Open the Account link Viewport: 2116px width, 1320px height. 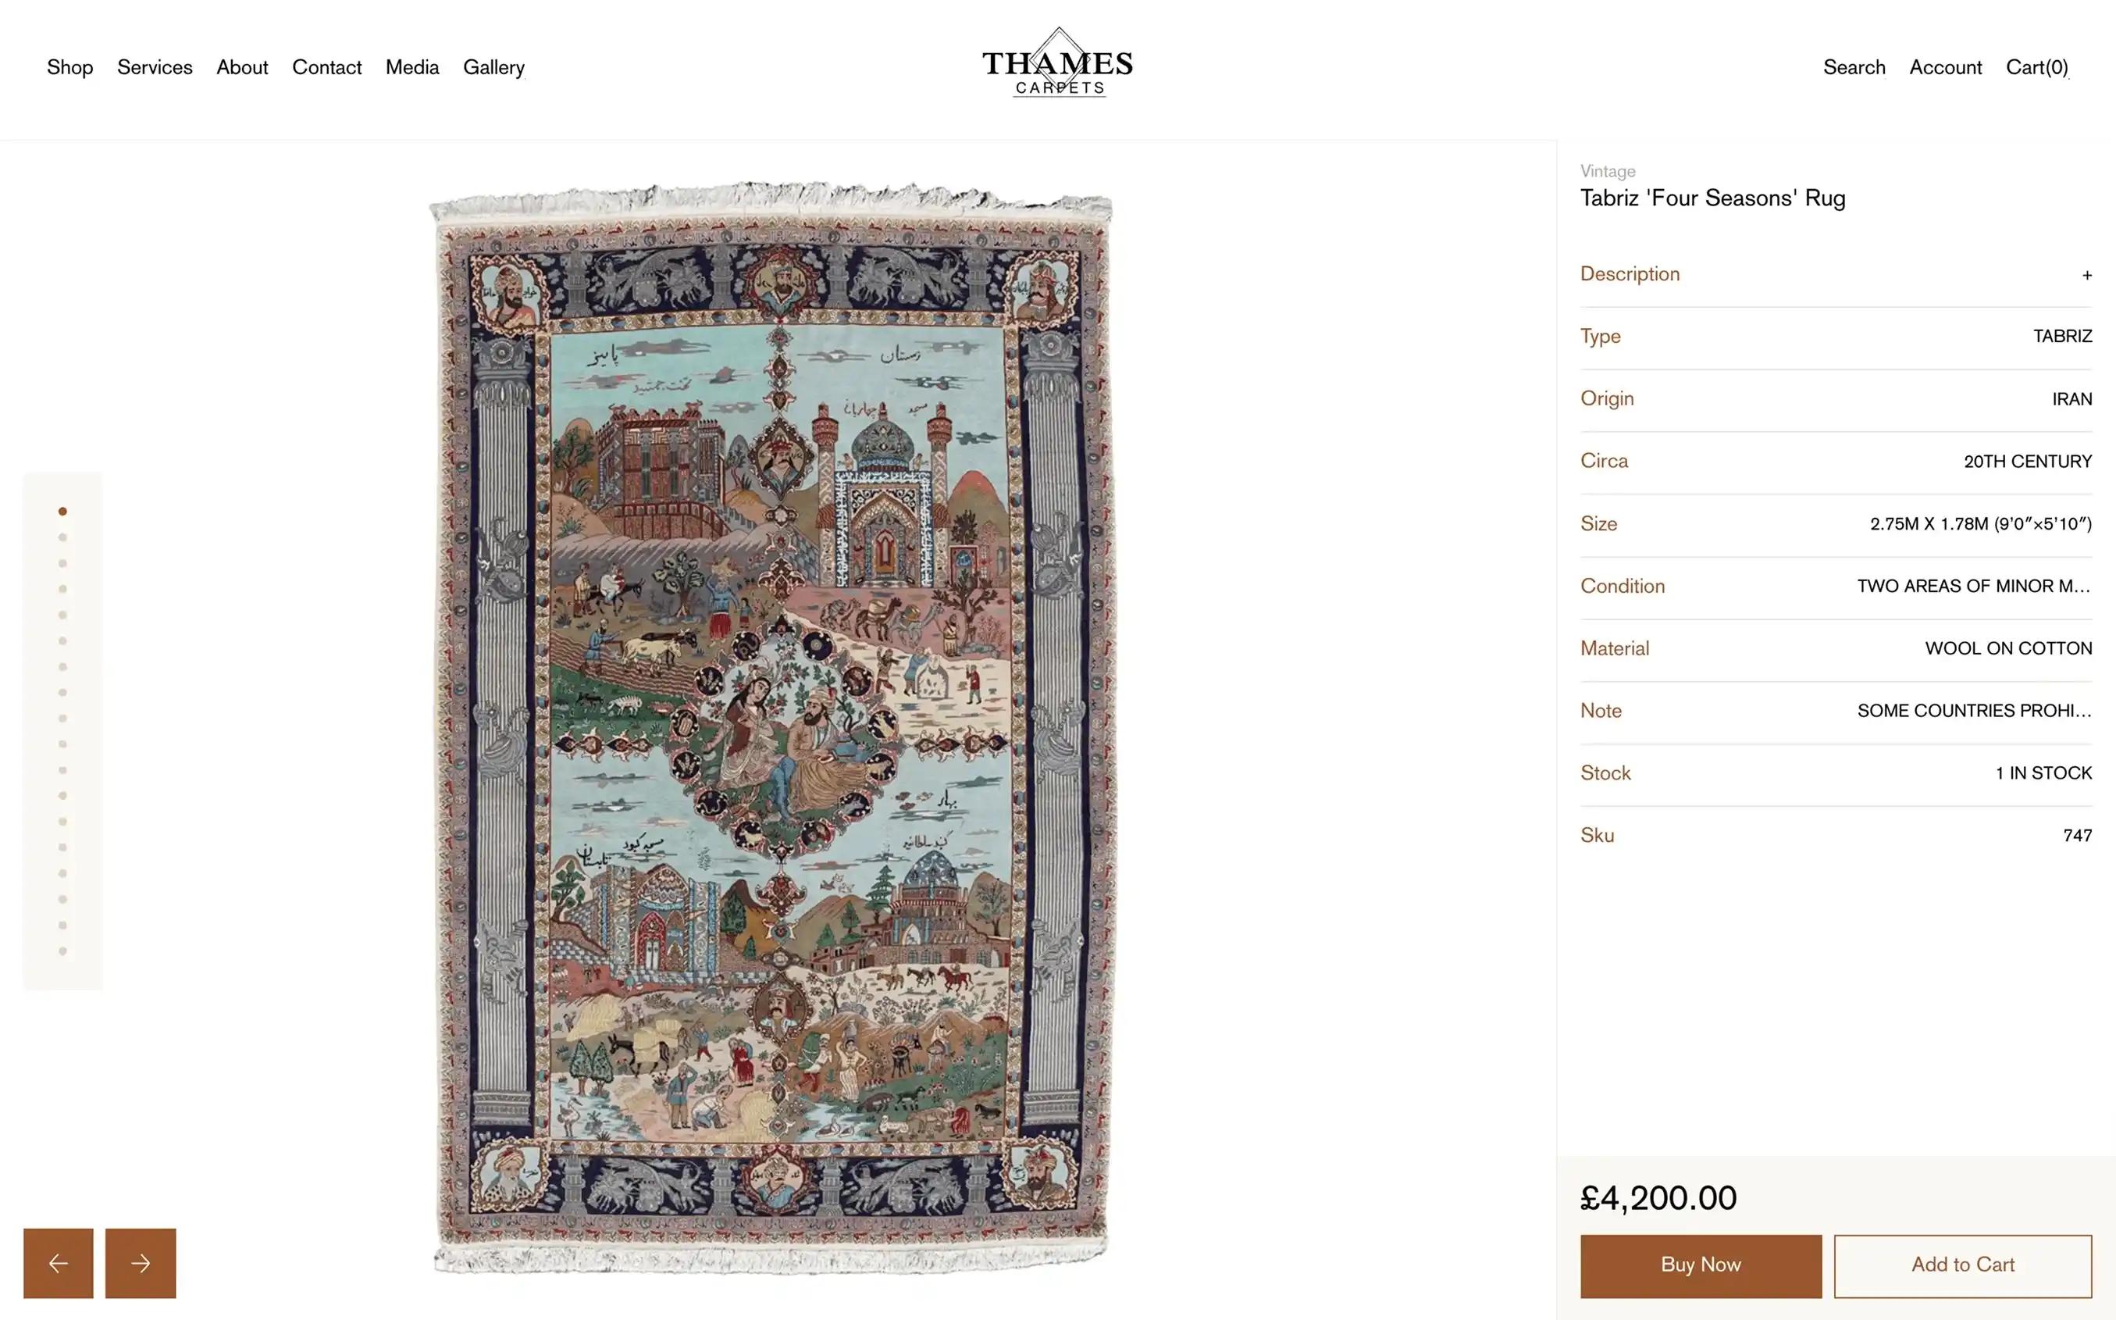point(1945,67)
